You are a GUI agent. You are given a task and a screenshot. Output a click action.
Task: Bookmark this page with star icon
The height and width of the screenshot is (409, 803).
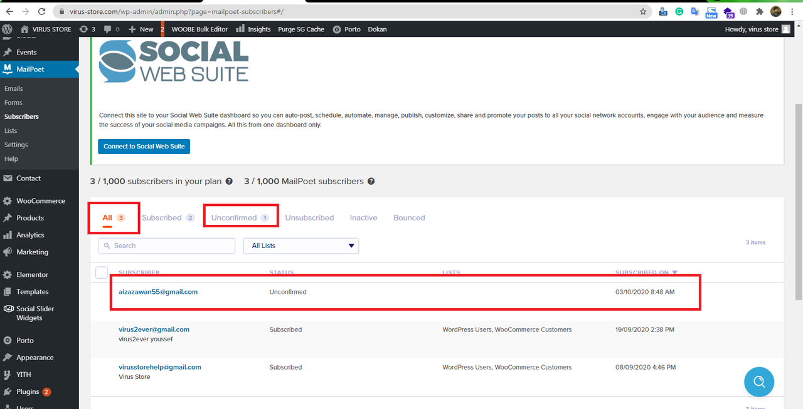(643, 11)
